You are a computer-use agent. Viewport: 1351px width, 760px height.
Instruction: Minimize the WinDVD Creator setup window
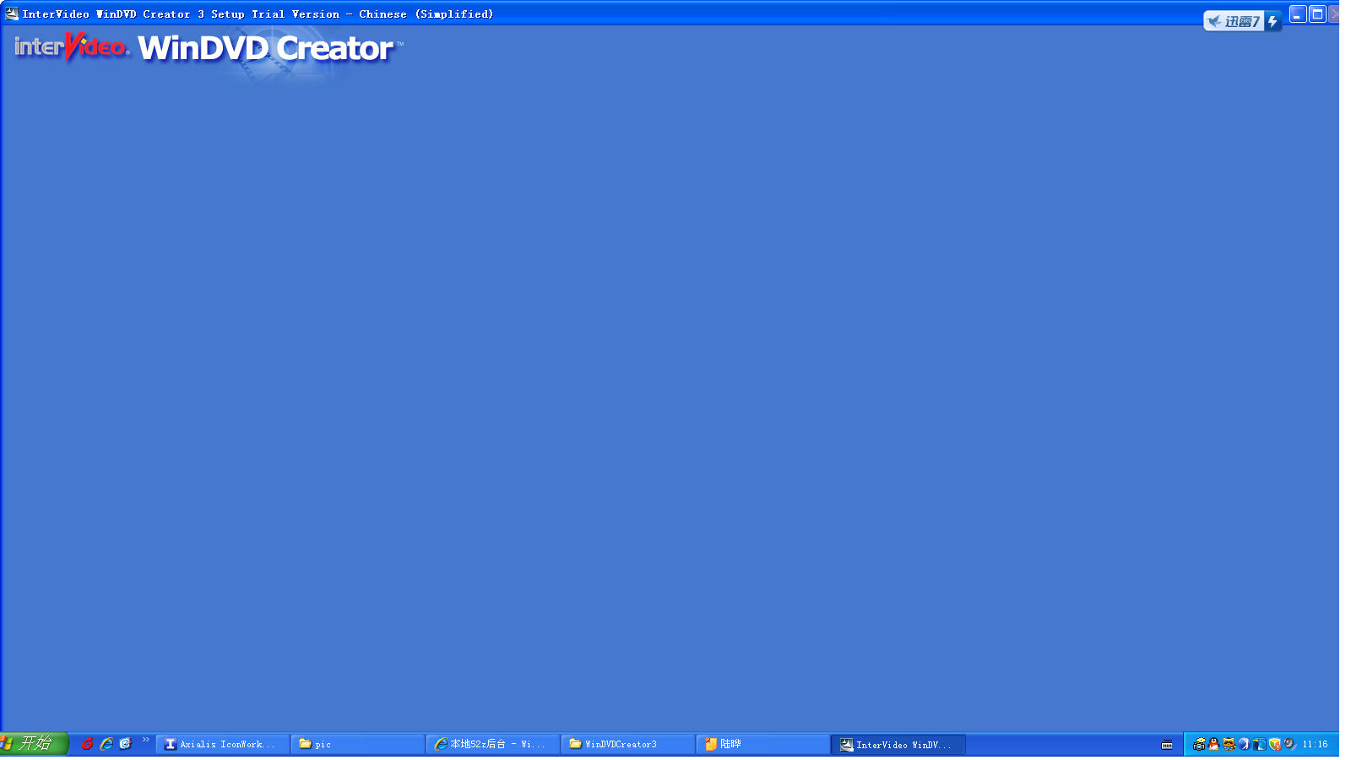[1298, 14]
